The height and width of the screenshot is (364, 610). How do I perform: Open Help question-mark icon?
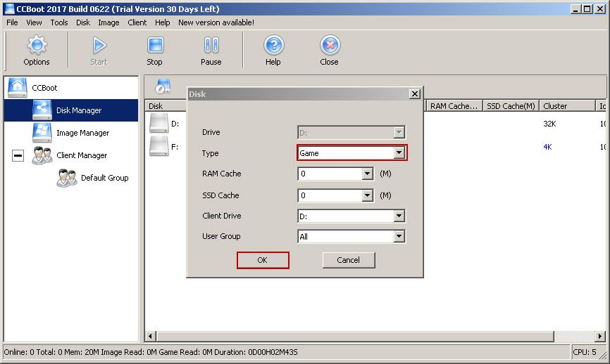point(273,46)
